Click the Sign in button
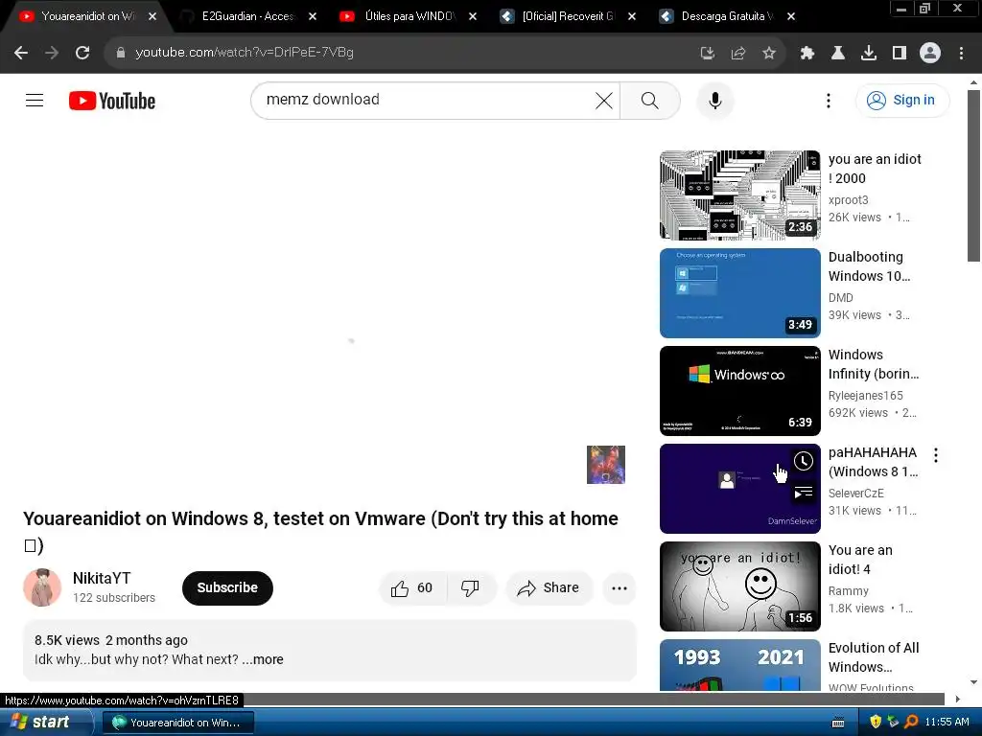The width and height of the screenshot is (982, 736). pos(902,100)
